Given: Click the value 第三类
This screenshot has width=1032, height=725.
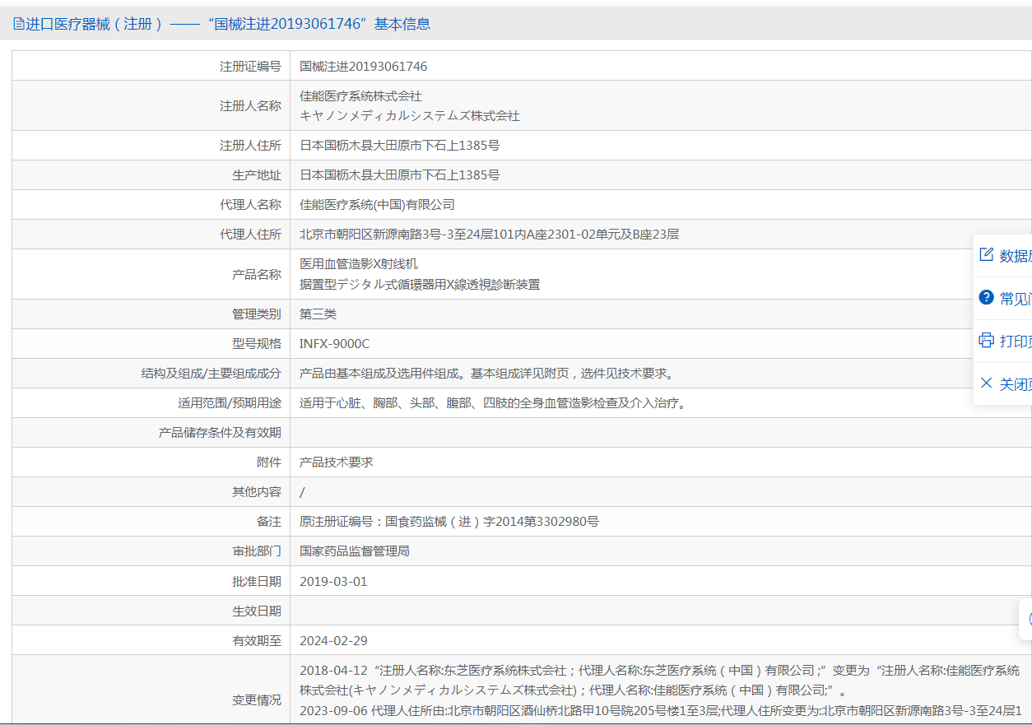Looking at the screenshot, I should (318, 314).
